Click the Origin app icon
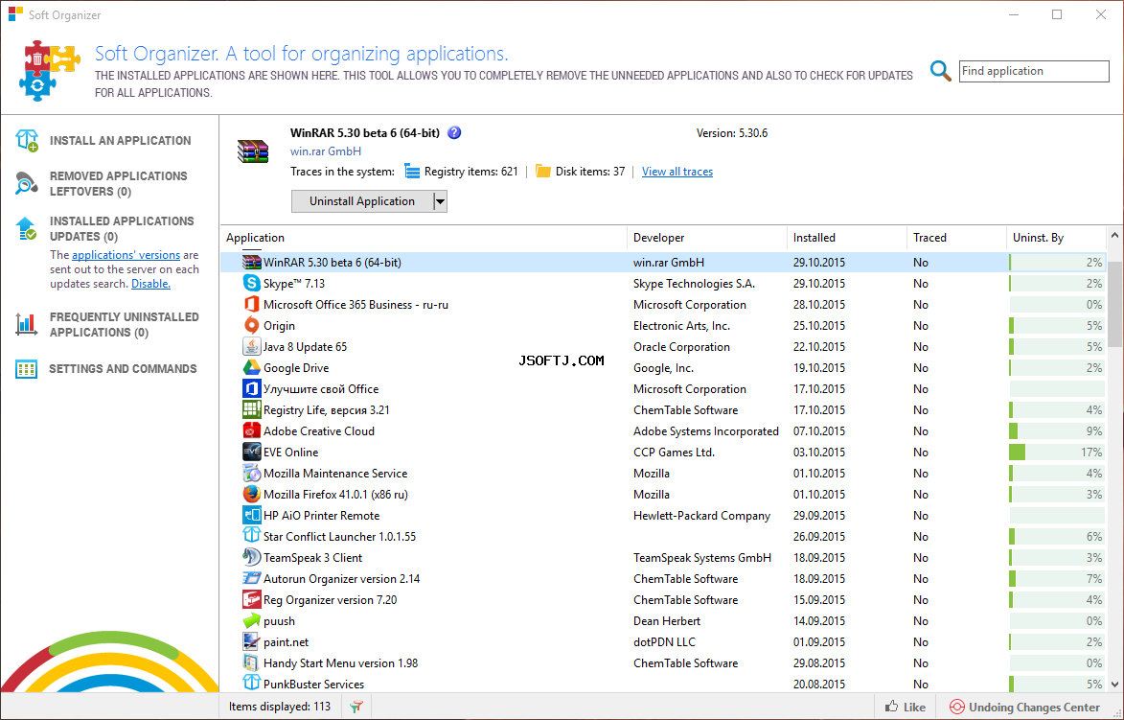This screenshot has width=1124, height=720. 252,326
